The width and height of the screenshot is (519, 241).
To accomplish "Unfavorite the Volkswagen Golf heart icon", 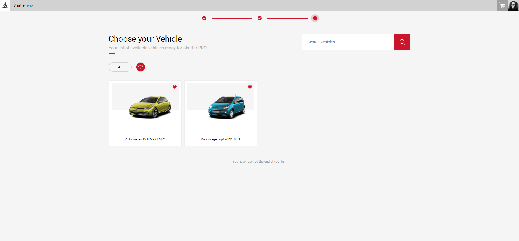I will [175, 87].
